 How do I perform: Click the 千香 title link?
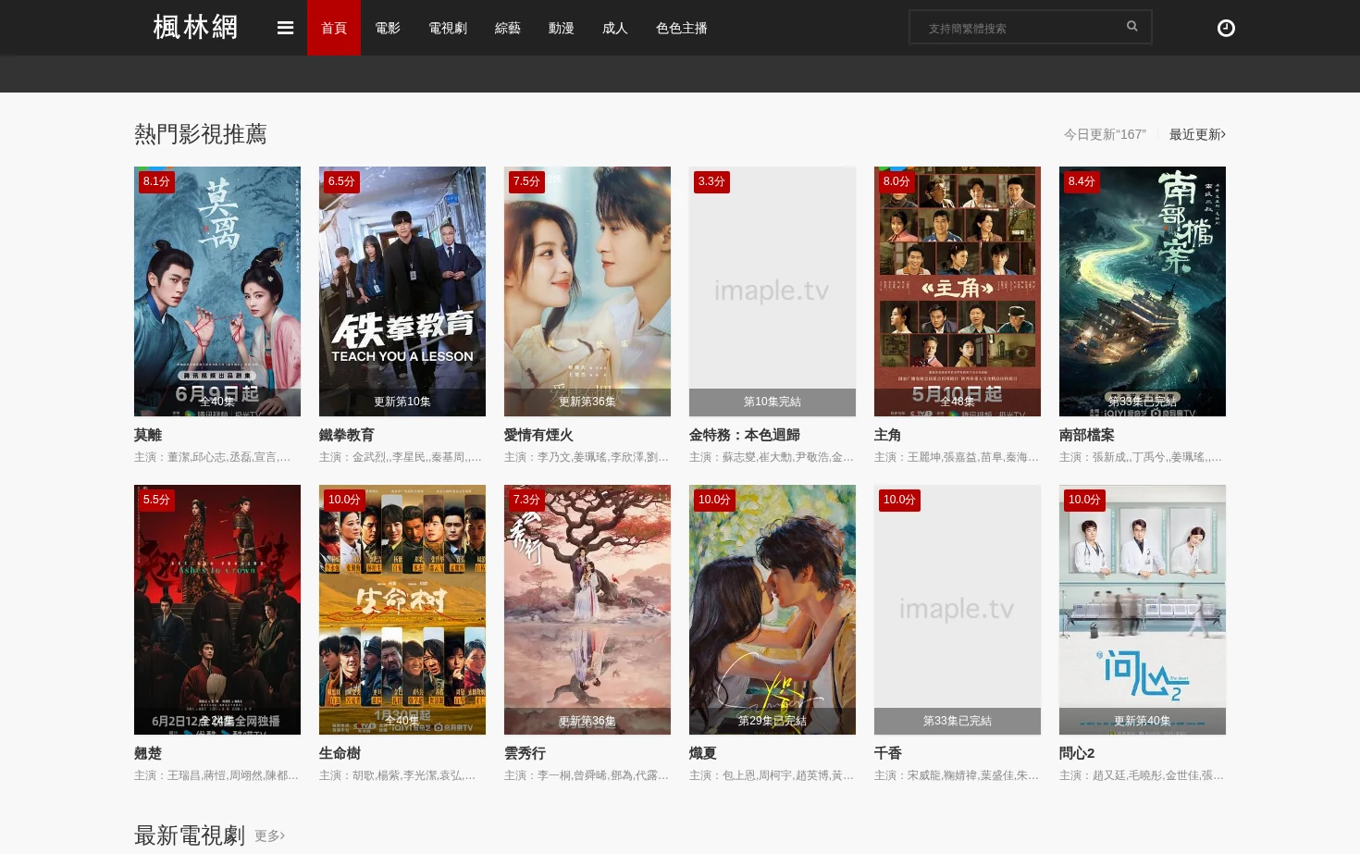(x=888, y=753)
